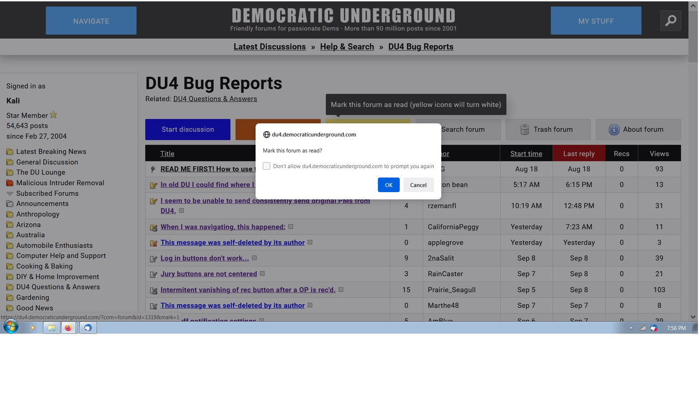Sort by the Last reply column header
Screen dimensions: 699x393
tap(579, 153)
